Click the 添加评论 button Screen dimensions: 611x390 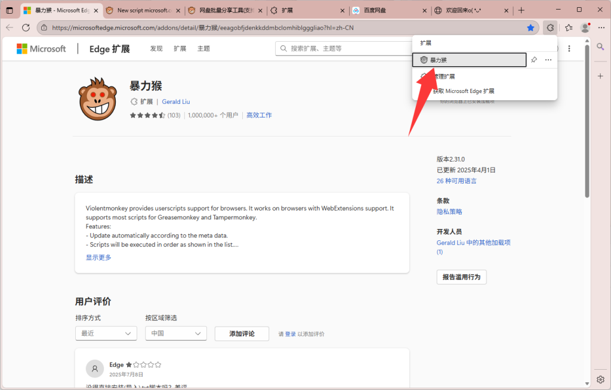242,333
